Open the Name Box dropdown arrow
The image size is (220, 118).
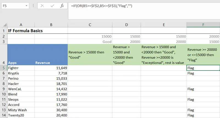coord(26,5)
